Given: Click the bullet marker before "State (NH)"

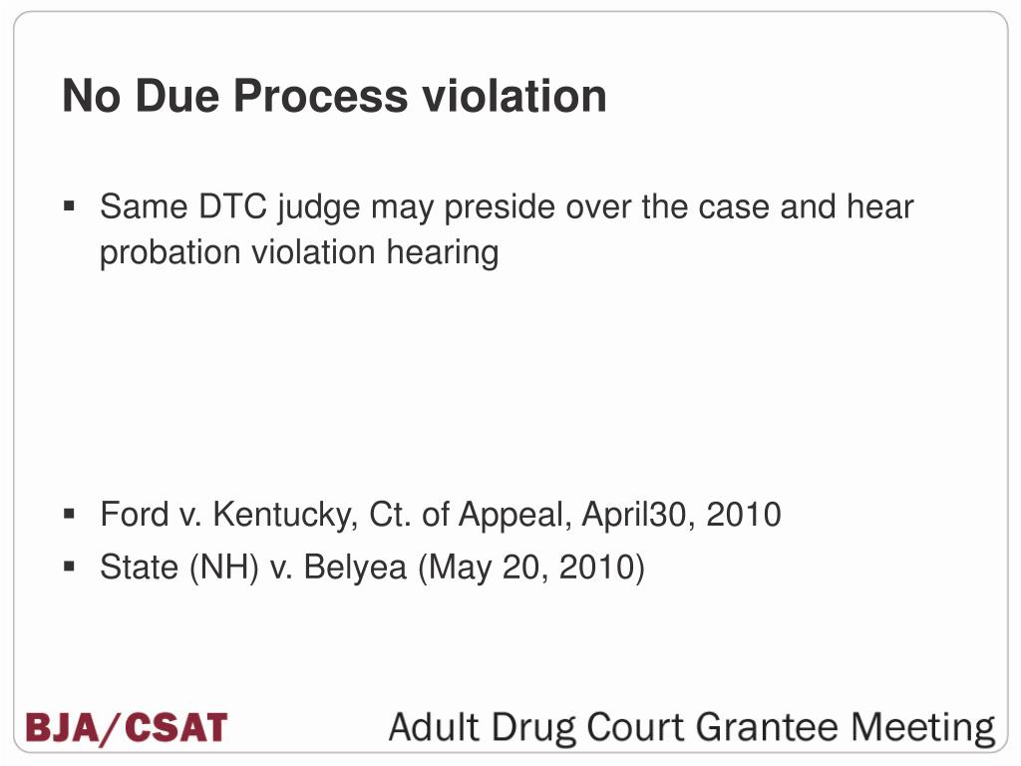Looking at the screenshot, I should [x=69, y=567].
